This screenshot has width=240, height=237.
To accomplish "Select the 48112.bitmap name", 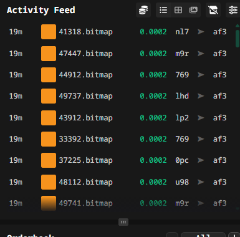I will pyautogui.click(x=85, y=182).
